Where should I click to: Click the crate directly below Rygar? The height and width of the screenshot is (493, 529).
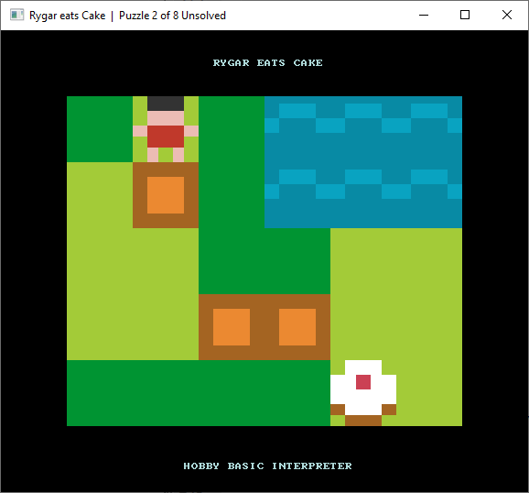pos(166,195)
